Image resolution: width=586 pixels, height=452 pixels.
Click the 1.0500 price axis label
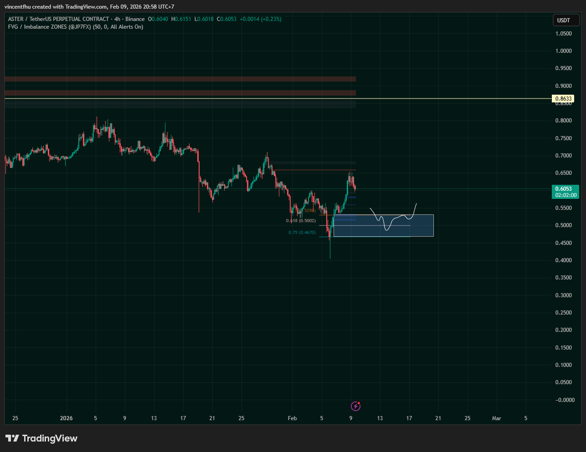564,34
